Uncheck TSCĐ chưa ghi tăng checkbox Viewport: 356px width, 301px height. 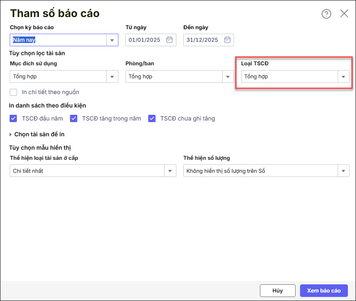click(152, 118)
